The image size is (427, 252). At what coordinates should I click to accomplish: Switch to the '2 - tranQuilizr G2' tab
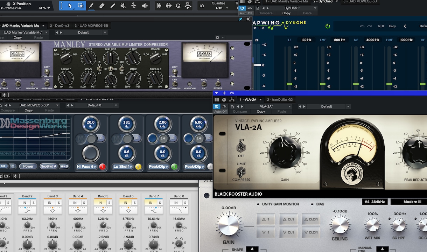coord(280,100)
